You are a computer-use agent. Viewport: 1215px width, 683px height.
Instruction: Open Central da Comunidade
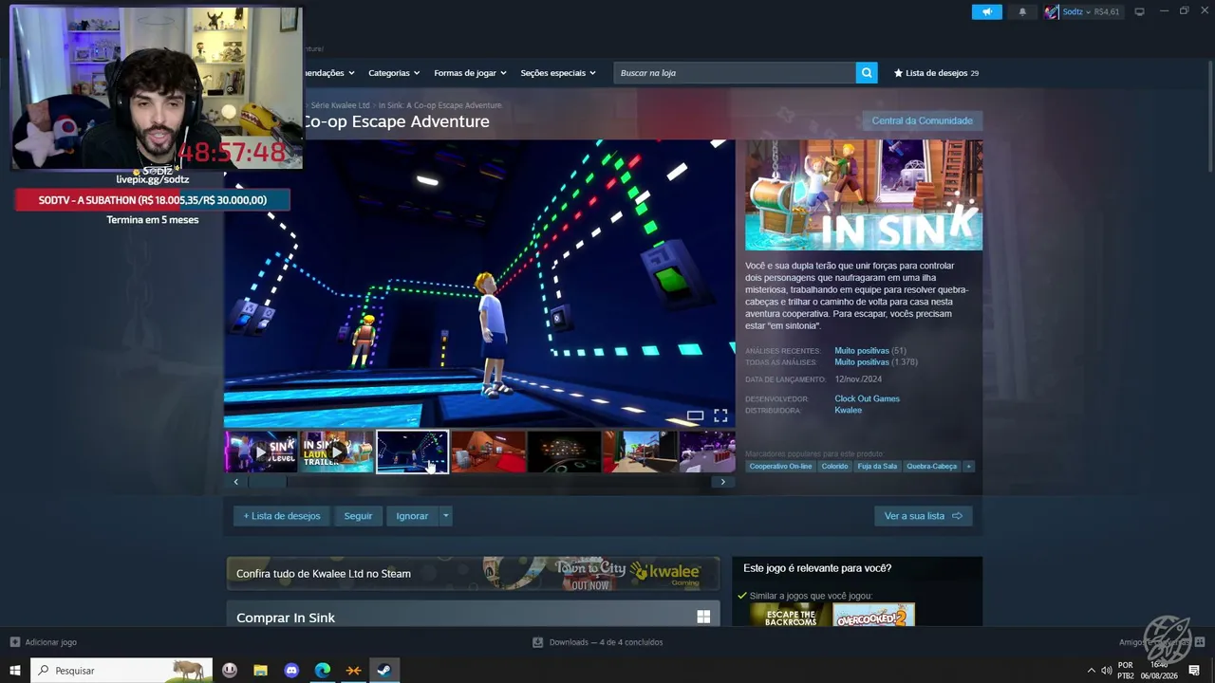coord(922,120)
